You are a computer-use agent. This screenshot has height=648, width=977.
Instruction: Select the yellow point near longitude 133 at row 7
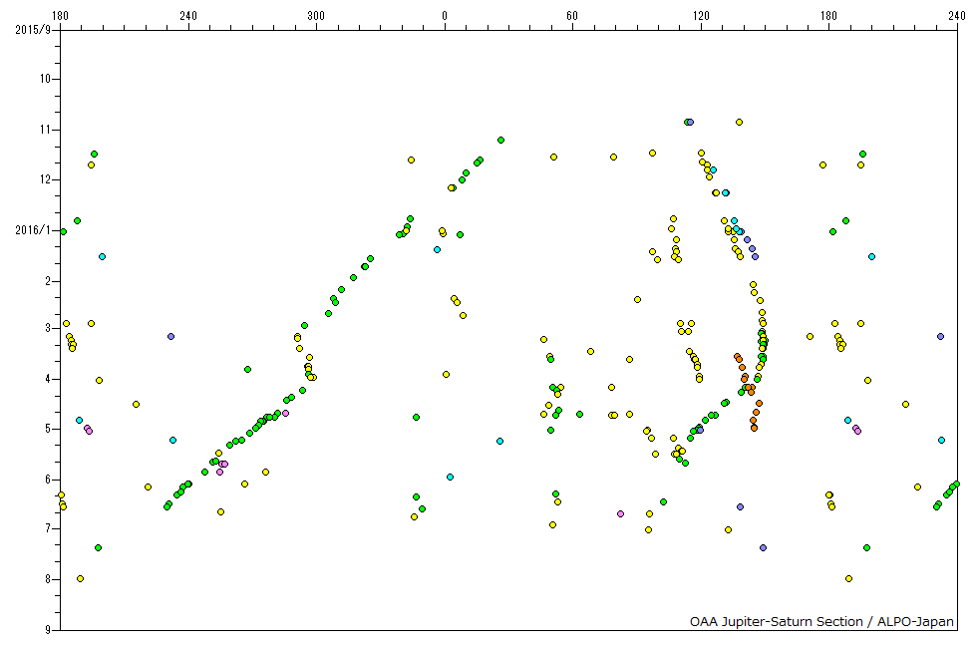(728, 530)
